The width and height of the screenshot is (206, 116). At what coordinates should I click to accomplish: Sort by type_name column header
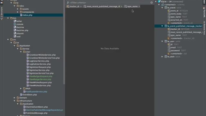(x=132, y=6)
